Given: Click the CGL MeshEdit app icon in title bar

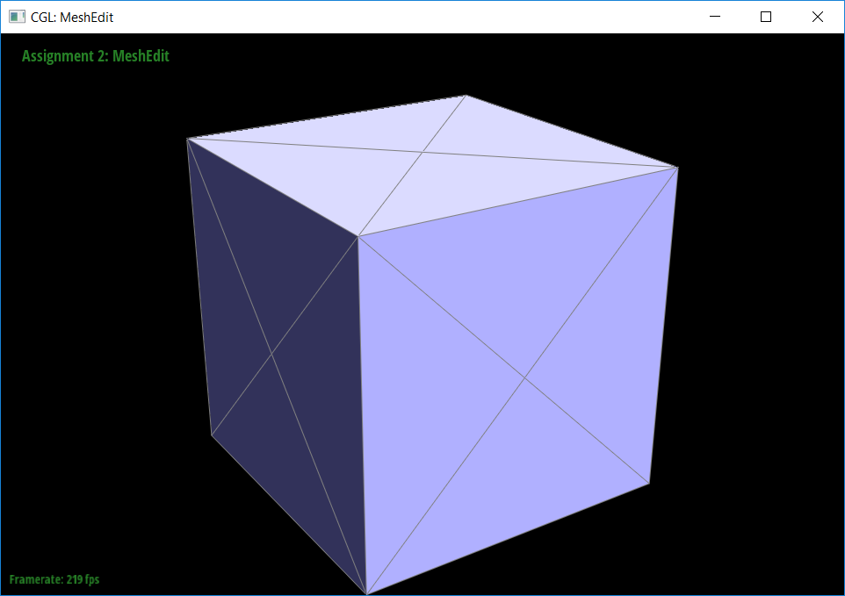Looking at the screenshot, I should click(x=17, y=17).
